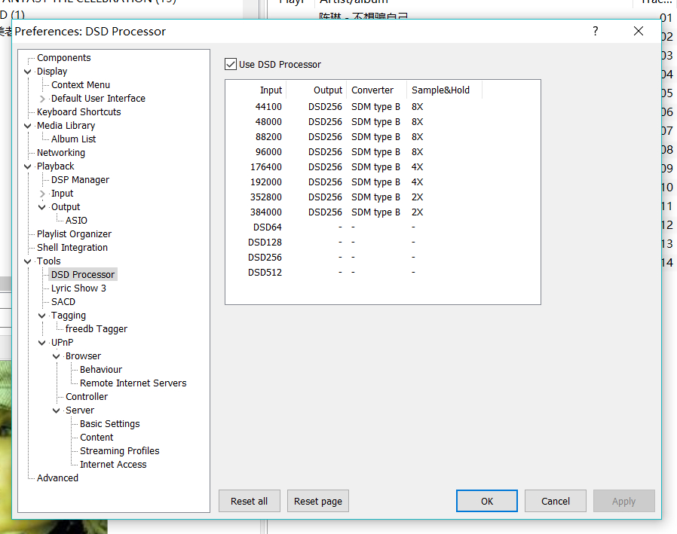Open the Advanced preferences page
Screen dimensions: 677x534
[57, 478]
